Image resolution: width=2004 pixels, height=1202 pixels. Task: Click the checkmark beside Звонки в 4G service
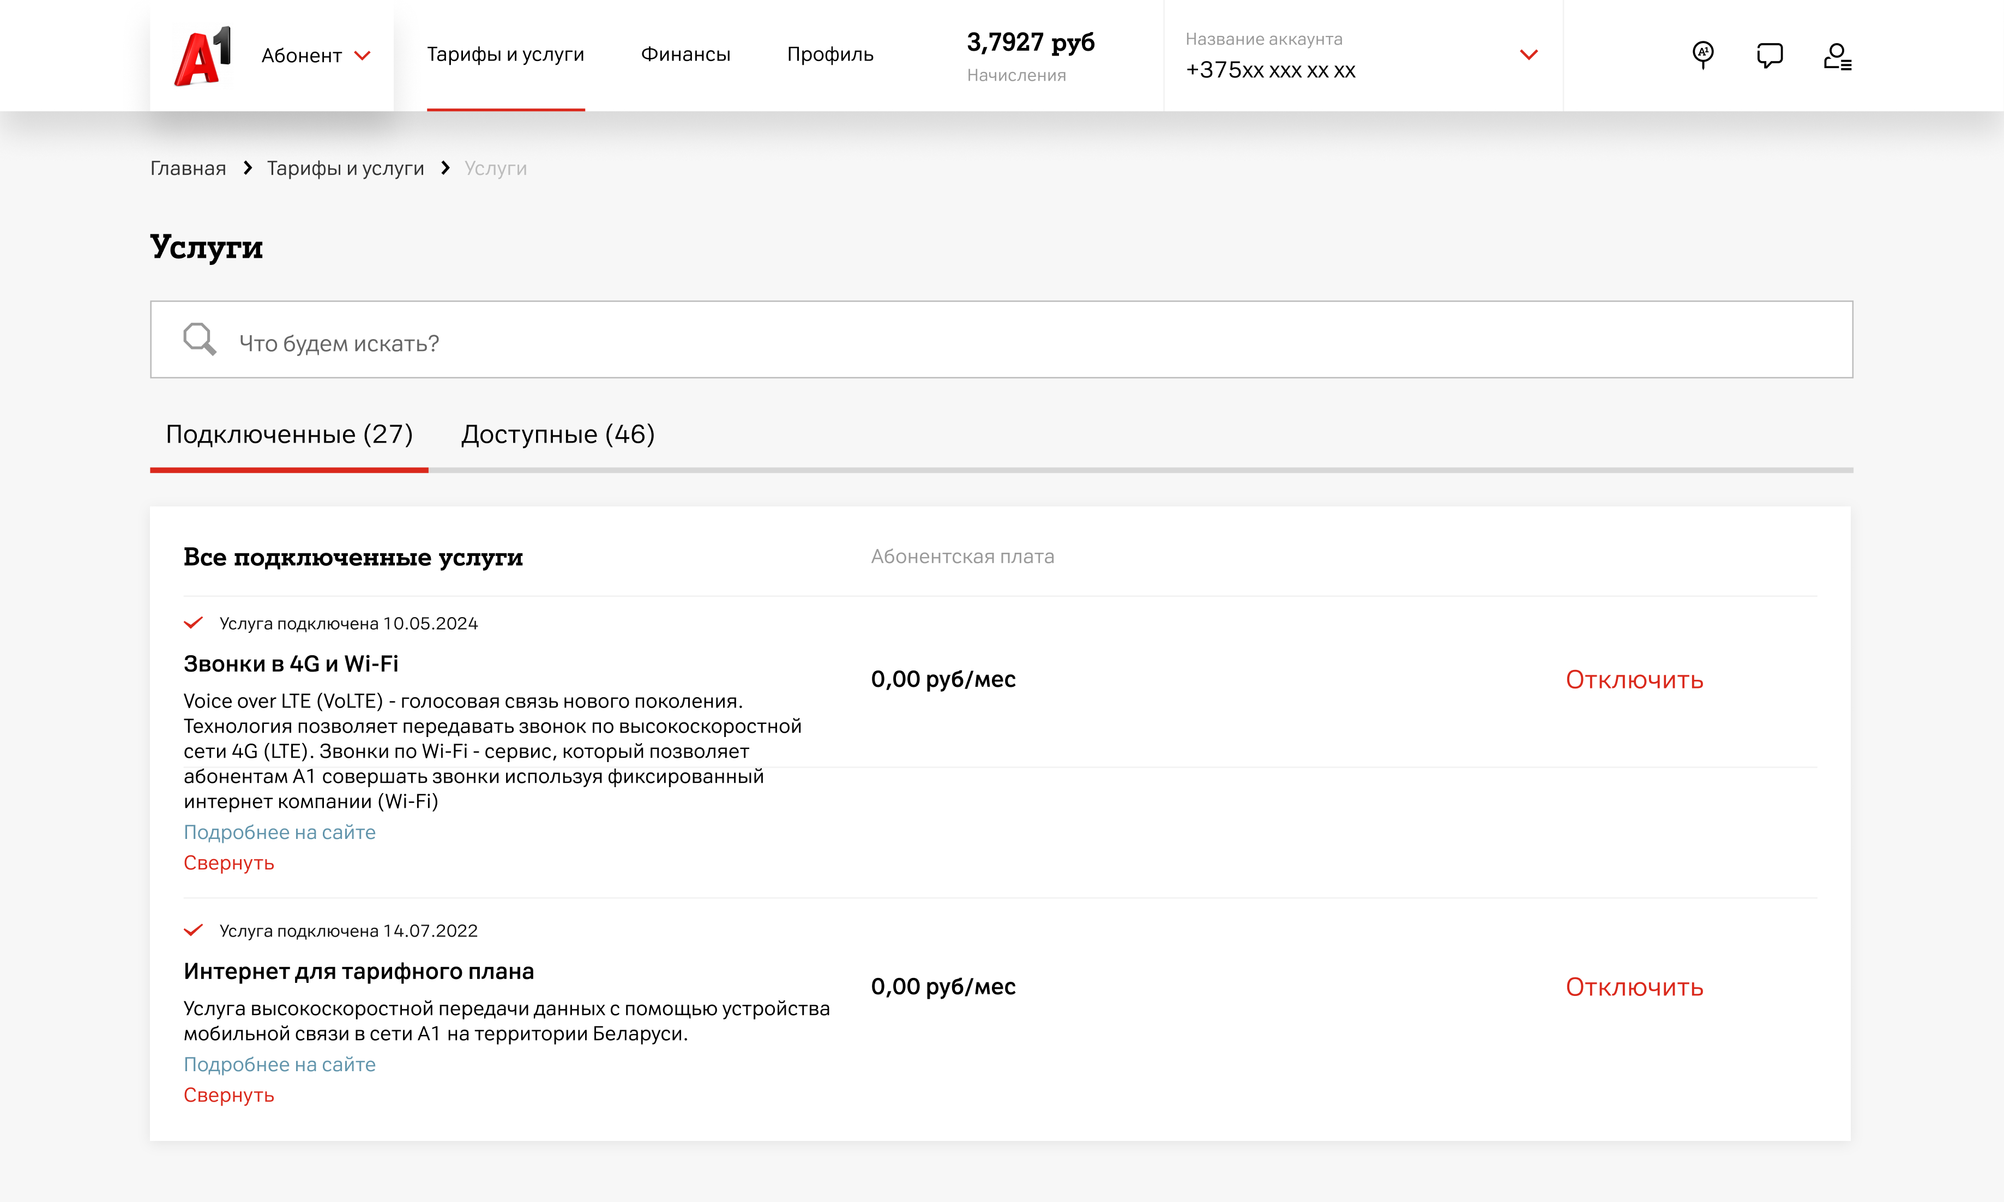(193, 623)
